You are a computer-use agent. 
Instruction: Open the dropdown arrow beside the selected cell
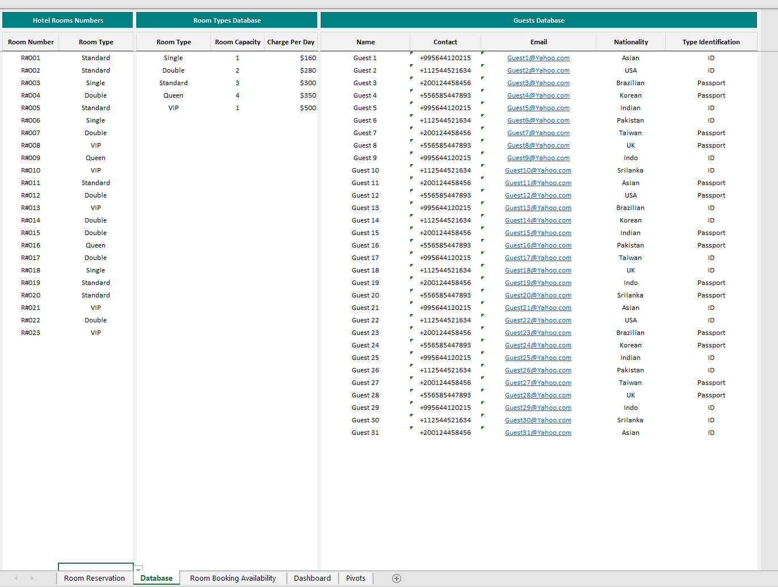tap(138, 568)
